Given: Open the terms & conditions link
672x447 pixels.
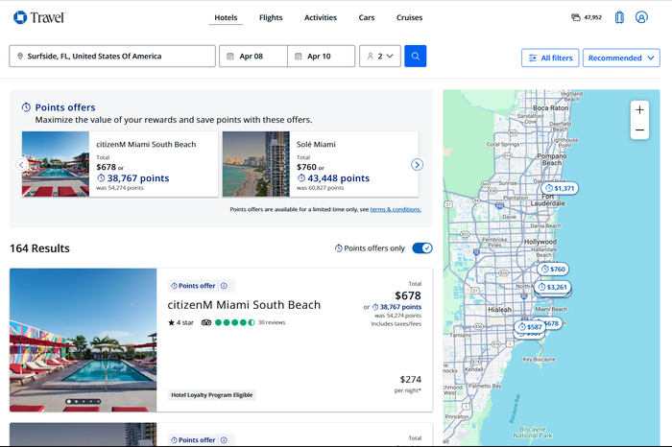Looking at the screenshot, I should pos(396,209).
